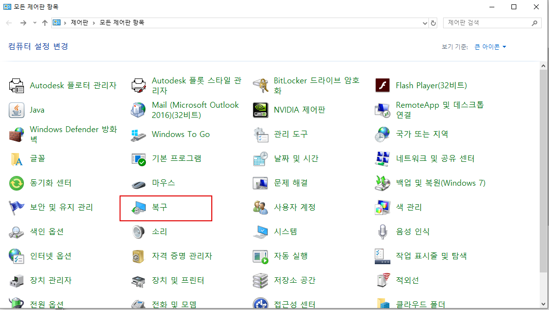549x310 pixels.
Task: Open the 자동 실행 icon
Action: (261, 256)
